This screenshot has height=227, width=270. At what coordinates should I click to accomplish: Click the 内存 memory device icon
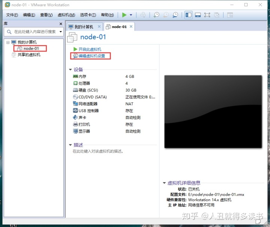[75, 76]
